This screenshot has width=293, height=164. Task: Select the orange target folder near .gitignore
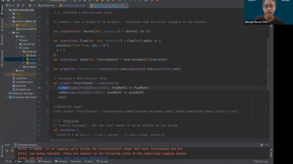17,74
